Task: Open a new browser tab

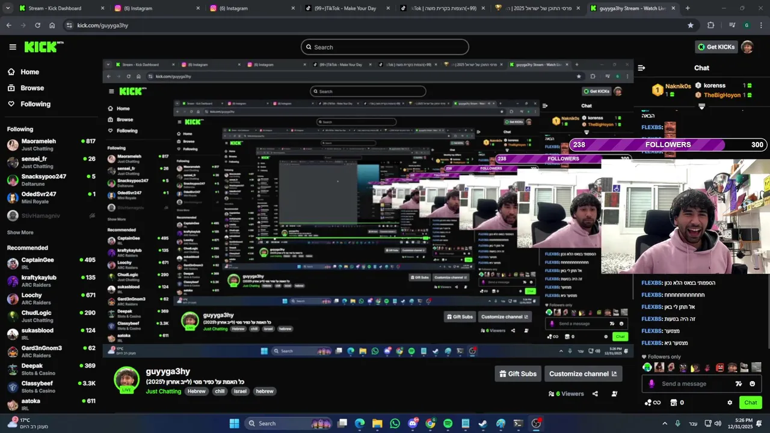Action: tap(688, 8)
